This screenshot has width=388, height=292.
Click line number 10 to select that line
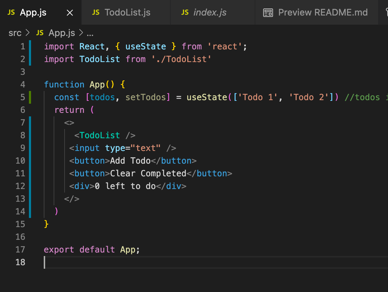coord(20,160)
